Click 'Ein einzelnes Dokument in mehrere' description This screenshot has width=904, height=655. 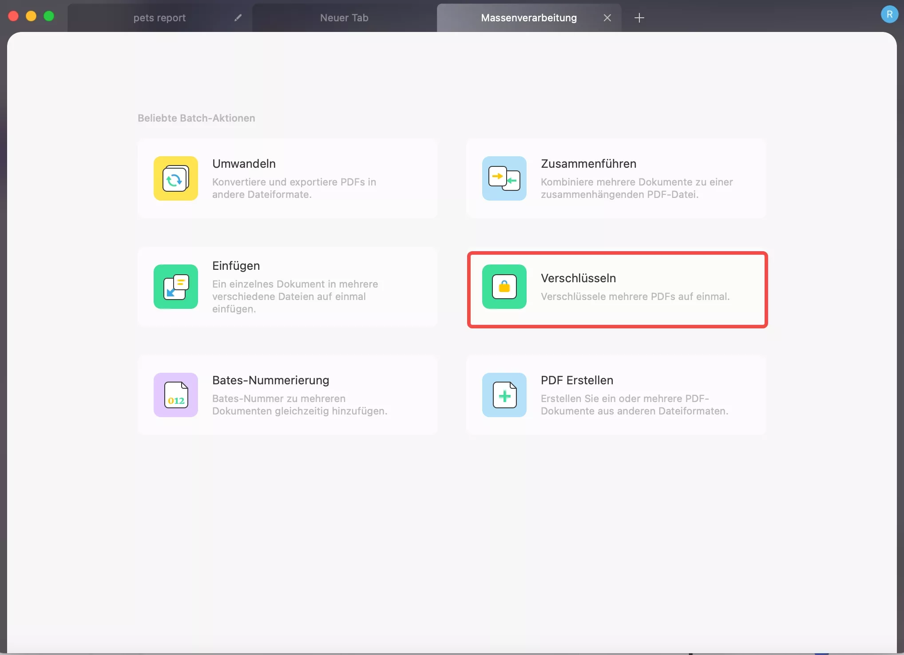(295, 296)
